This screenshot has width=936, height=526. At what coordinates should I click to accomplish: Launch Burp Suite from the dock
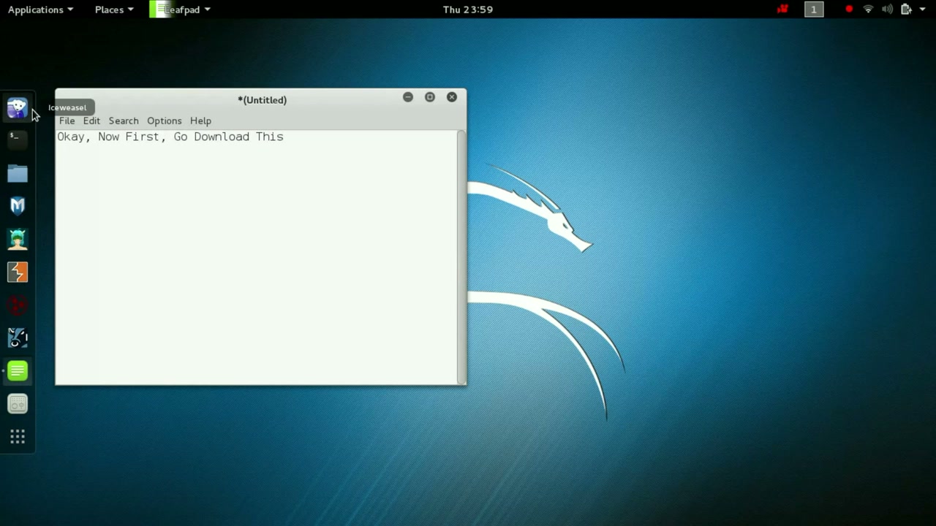coord(18,272)
